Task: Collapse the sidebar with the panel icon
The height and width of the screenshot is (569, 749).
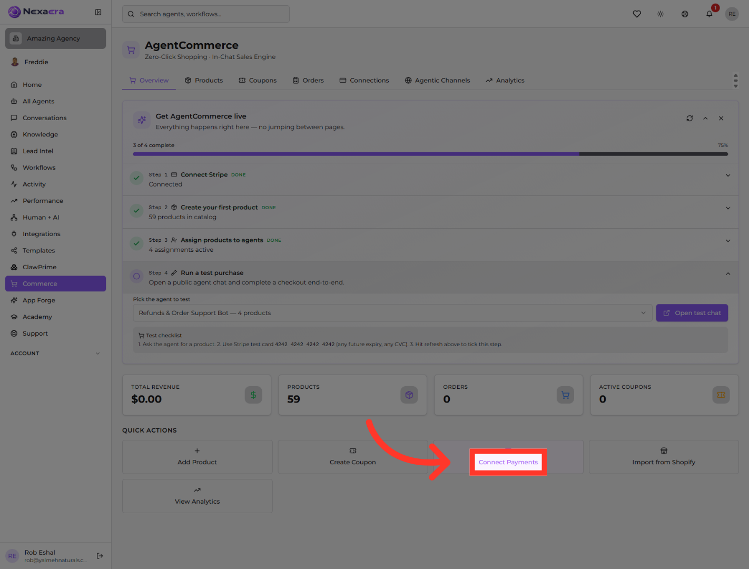Action: [x=98, y=12]
